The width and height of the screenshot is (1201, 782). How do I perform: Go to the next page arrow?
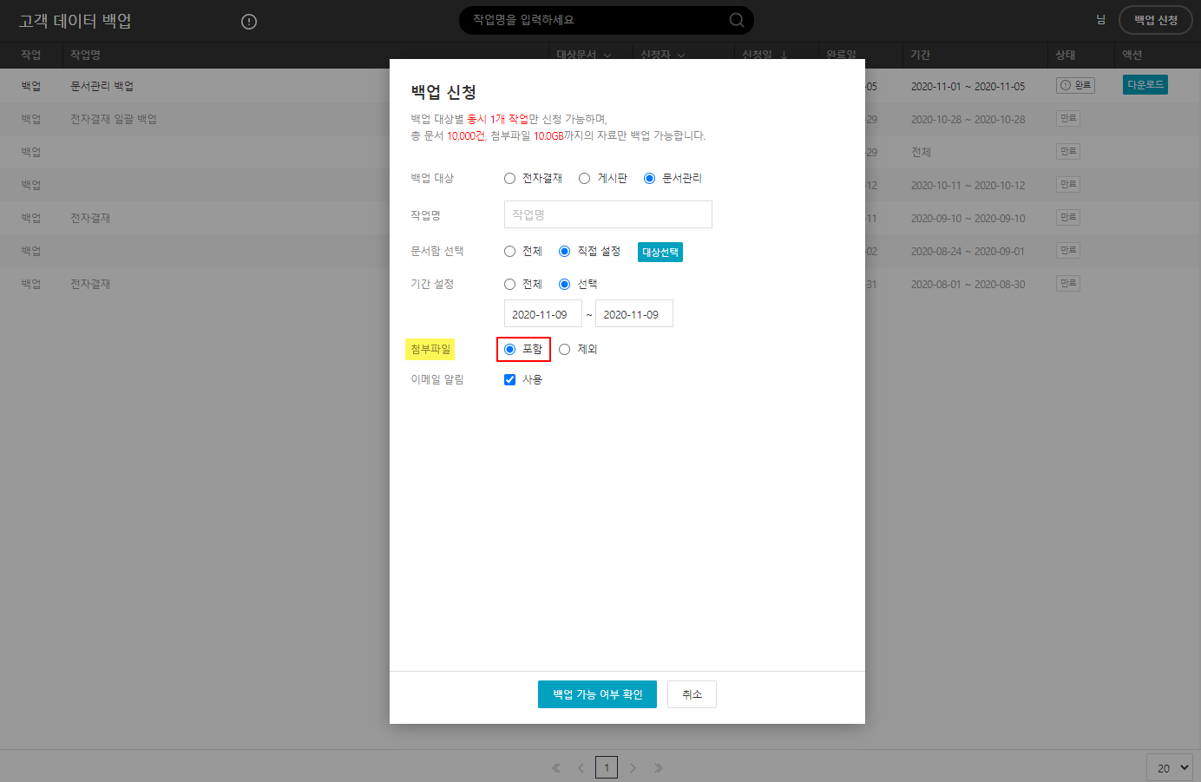[x=633, y=768]
